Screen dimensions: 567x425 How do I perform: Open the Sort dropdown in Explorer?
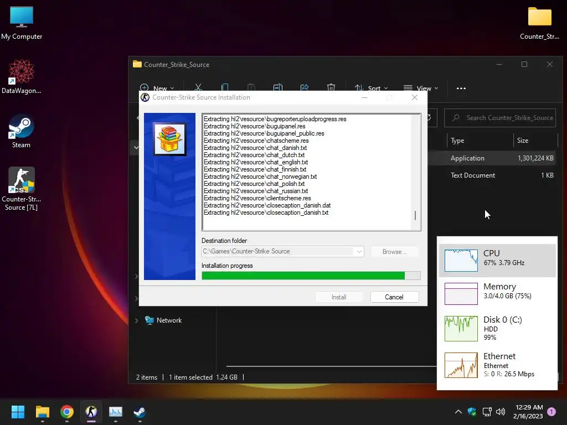click(371, 88)
